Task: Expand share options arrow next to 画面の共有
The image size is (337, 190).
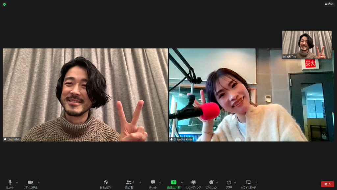Action: (182, 182)
